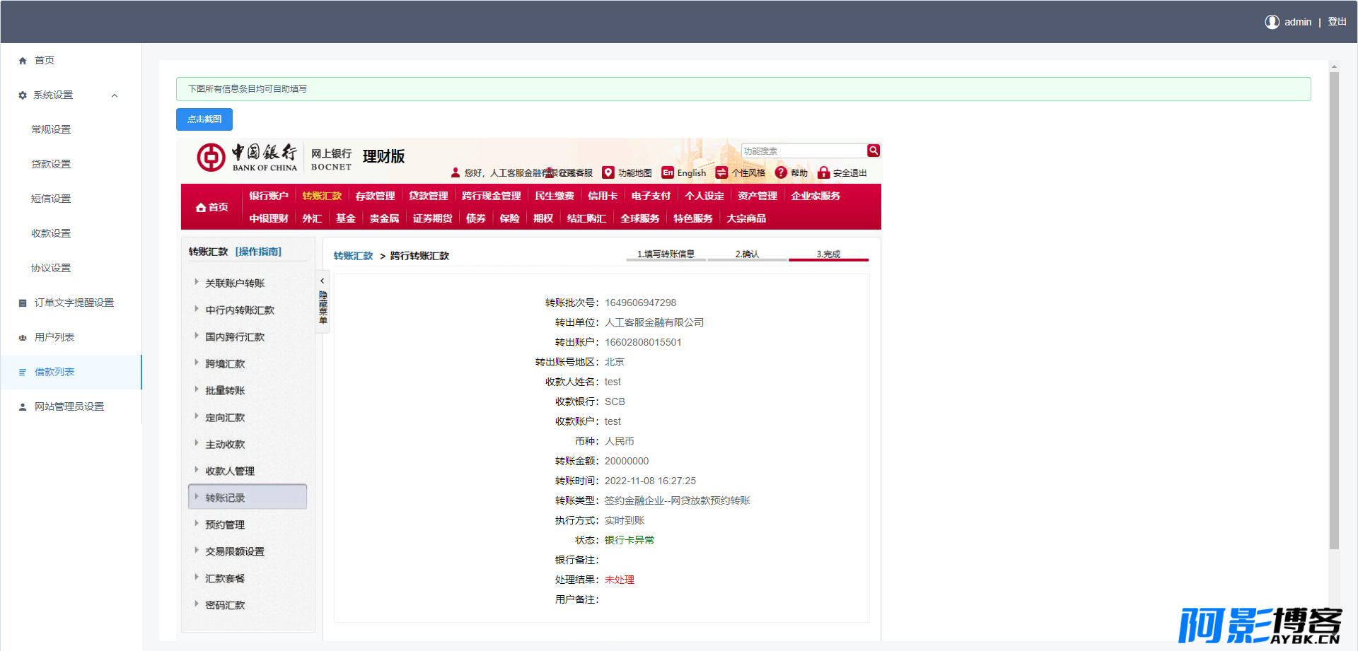The width and height of the screenshot is (1358, 651).
Task: Click the English language icon
Action: (668, 172)
